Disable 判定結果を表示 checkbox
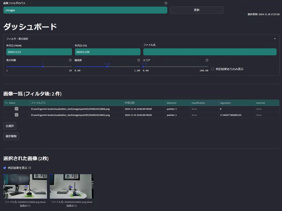 point(5,168)
